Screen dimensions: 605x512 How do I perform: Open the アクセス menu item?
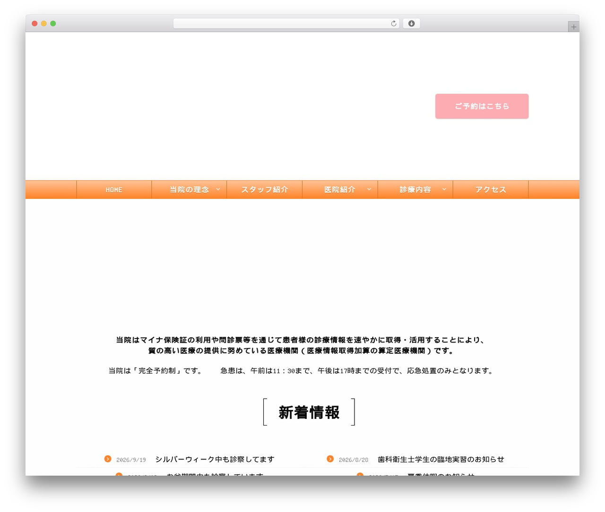[491, 189]
